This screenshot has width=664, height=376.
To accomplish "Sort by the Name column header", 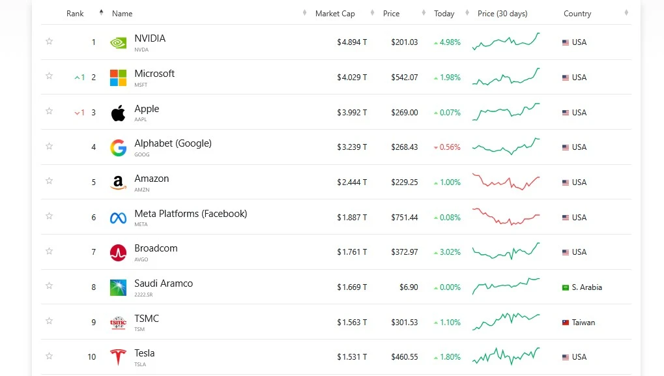I will click(122, 14).
